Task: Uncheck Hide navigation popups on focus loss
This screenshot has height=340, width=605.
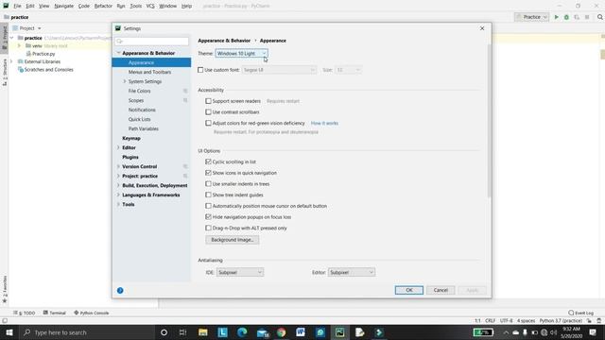Action: tap(208, 217)
